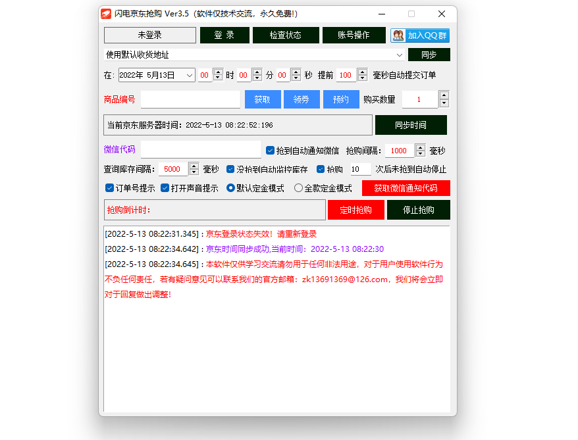Click the 检查状态 button
This screenshot has width=578, height=440.
click(286, 36)
